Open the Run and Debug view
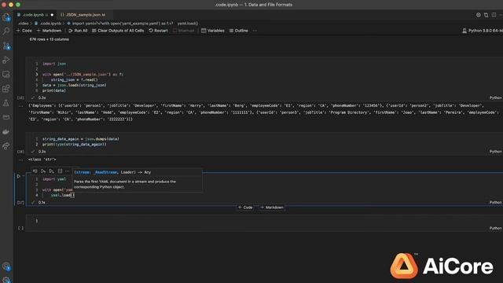Image resolution: width=503 pixels, height=283 pixels. tap(6, 60)
